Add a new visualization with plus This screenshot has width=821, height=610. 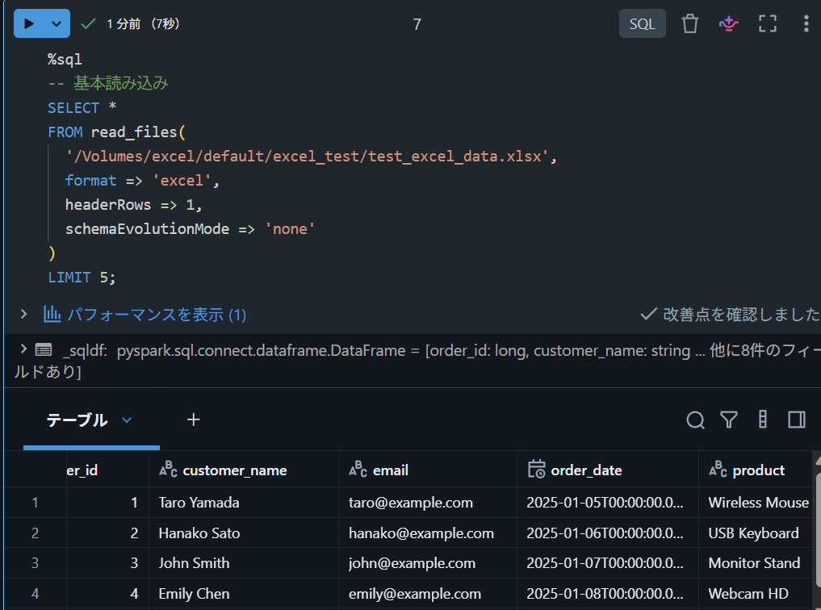(x=193, y=420)
